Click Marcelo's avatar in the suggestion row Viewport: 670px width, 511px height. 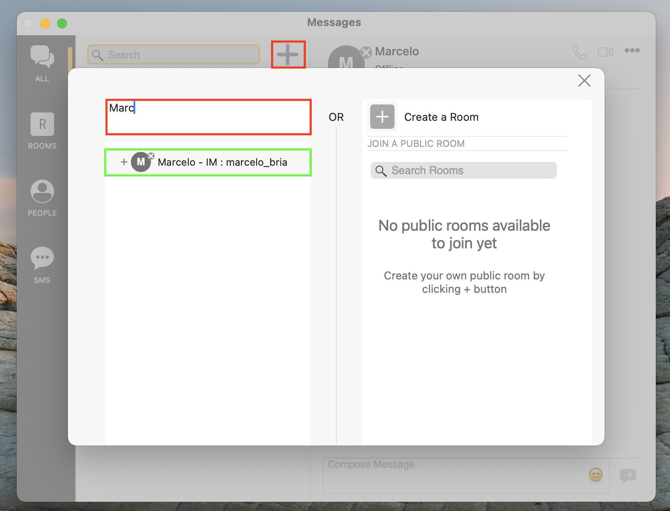point(141,162)
